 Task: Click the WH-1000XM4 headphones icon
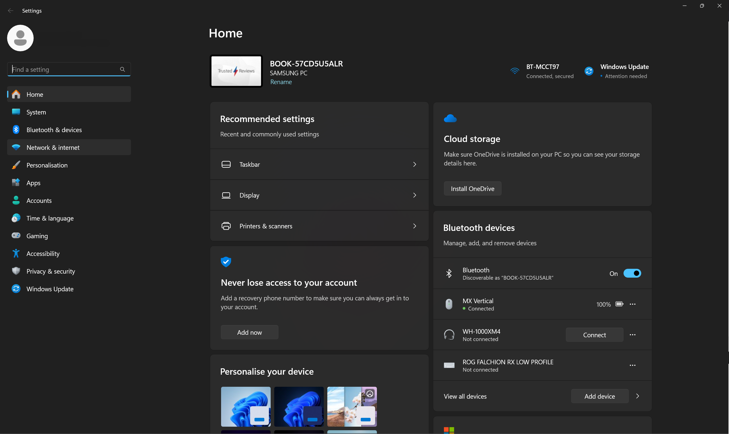(x=449, y=335)
